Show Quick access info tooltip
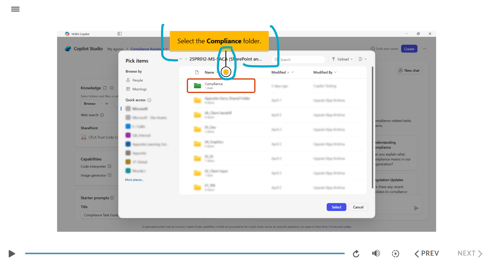The image size is (489, 261). [x=149, y=100]
